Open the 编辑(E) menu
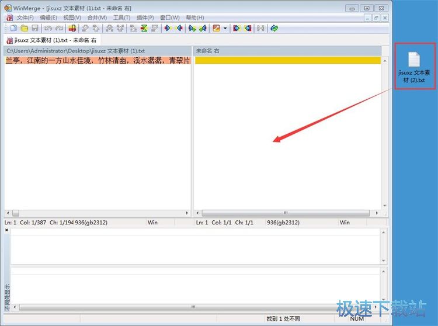438x326 pixels. (x=48, y=18)
